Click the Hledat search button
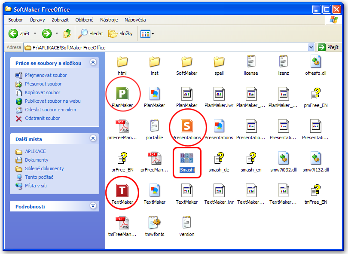This screenshot has width=348, height=254. pyautogui.click(x=91, y=34)
